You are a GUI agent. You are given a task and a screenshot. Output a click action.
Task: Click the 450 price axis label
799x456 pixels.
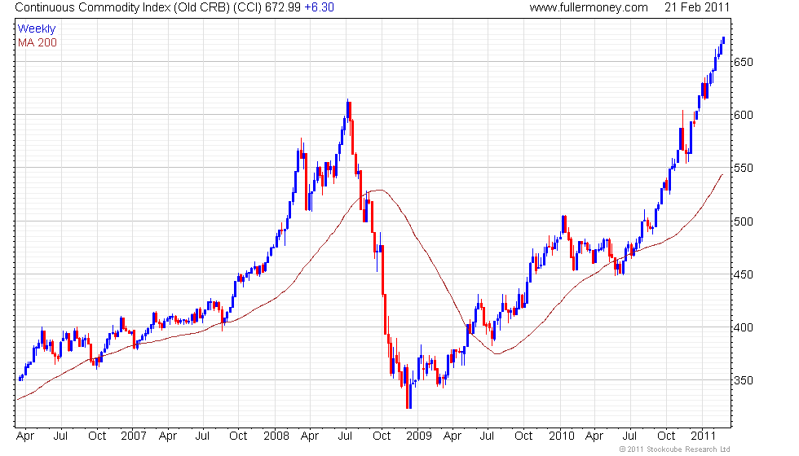point(743,274)
